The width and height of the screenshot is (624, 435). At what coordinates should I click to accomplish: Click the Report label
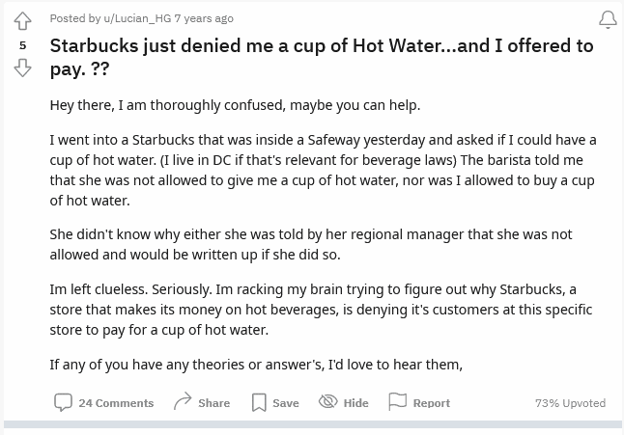pyautogui.click(x=432, y=403)
